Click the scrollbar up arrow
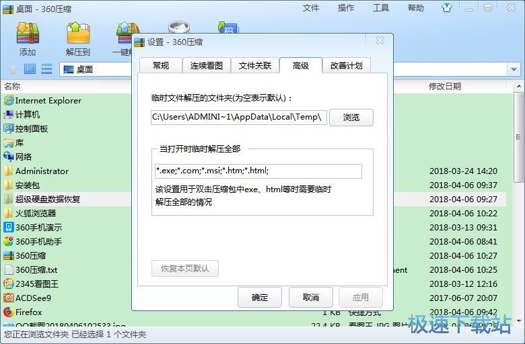Image resolution: width=525 pixels, height=344 pixels. pos(519,86)
